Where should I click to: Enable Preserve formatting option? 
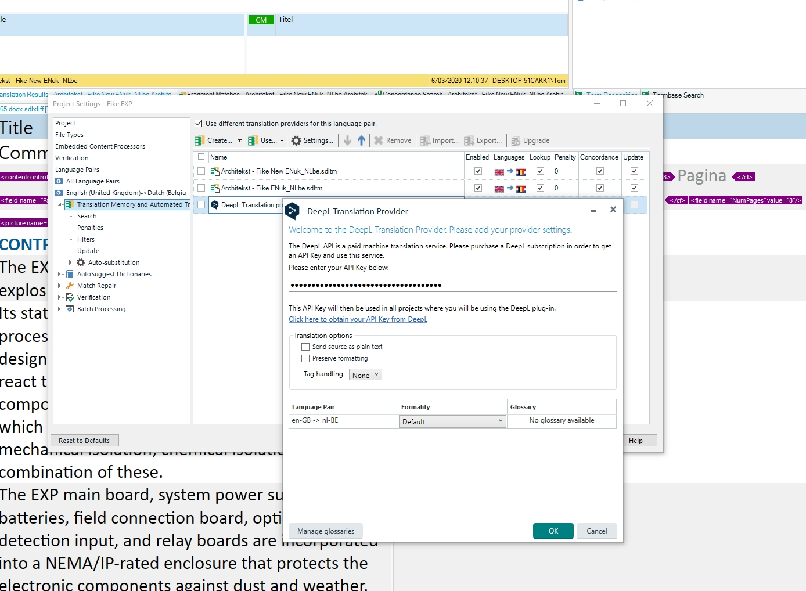click(305, 358)
